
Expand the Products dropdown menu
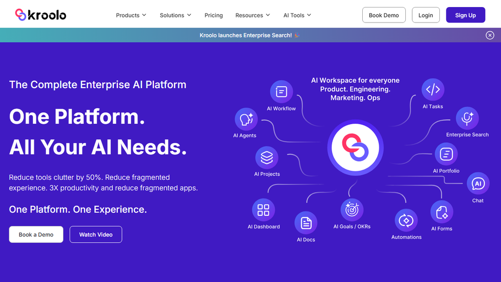(131, 15)
